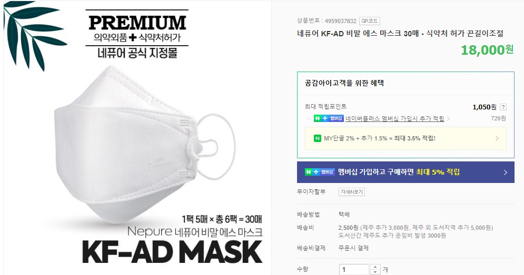Viewport: 524px width, 275px height.
Task: Open the points help question mark icon
Action: coord(503,107)
